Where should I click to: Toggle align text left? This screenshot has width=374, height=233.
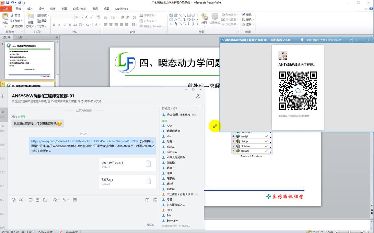coord(106,25)
